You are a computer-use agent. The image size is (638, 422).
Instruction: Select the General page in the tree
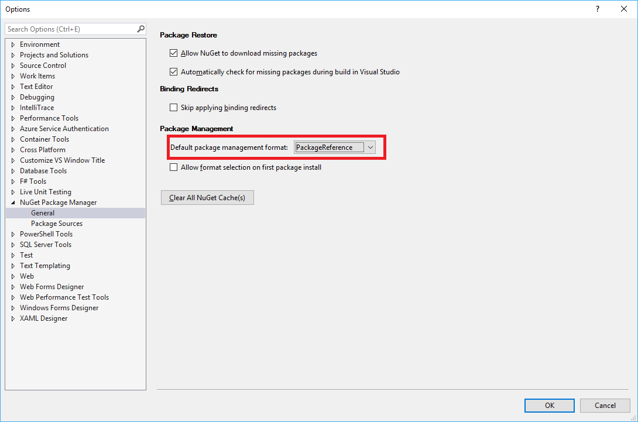pos(43,213)
